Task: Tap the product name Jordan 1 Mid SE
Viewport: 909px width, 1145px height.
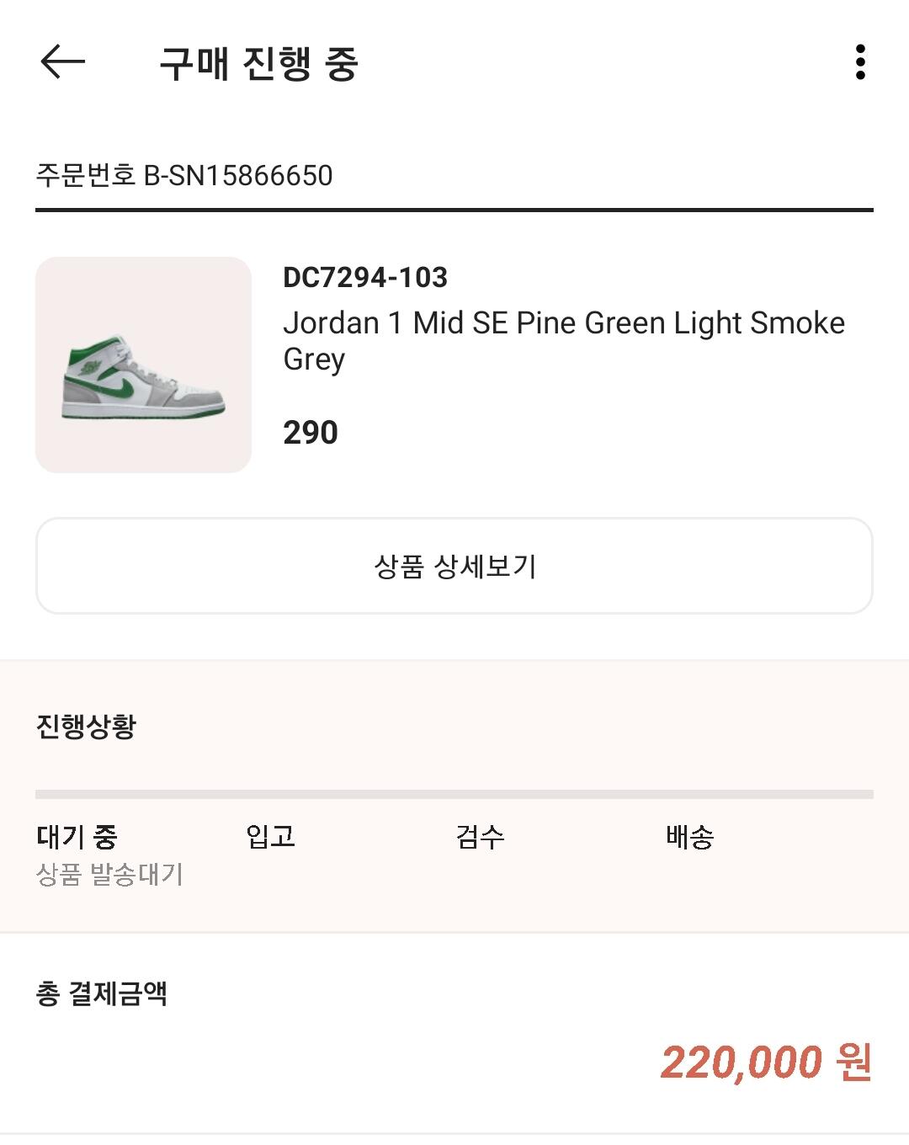Action: point(564,340)
